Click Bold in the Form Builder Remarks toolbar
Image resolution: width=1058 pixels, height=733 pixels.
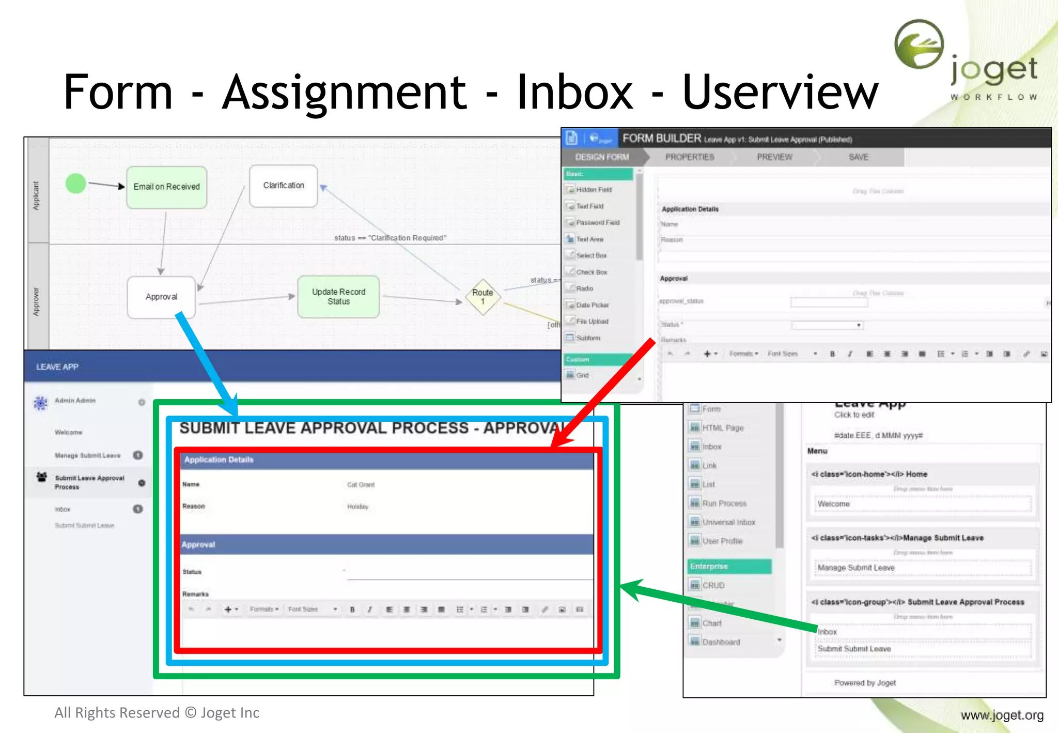832,354
